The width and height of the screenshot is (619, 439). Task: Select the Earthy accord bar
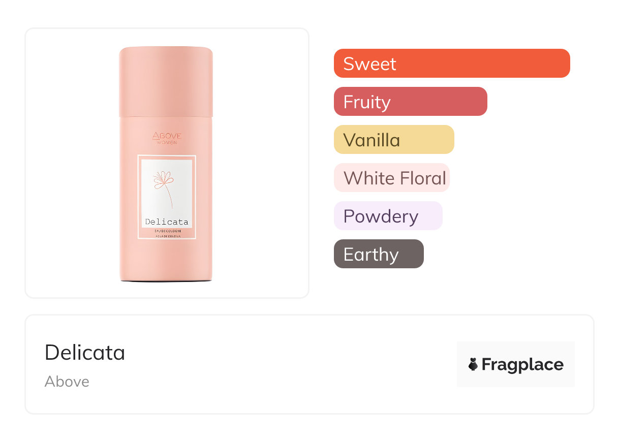click(x=378, y=254)
